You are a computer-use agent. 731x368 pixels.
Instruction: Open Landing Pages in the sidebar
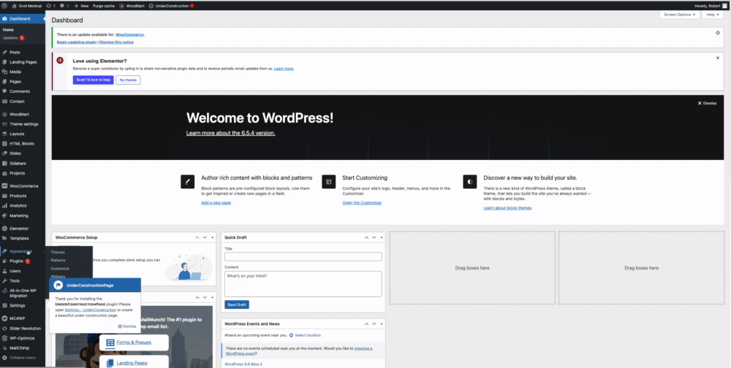pyautogui.click(x=23, y=62)
